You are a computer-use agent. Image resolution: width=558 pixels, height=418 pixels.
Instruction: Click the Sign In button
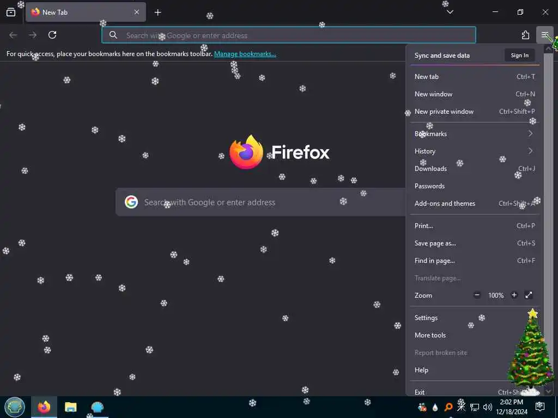pyautogui.click(x=519, y=56)
